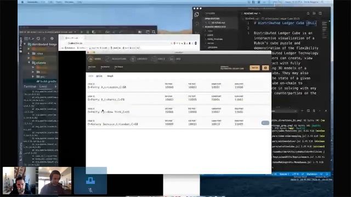Select Party C New York US node row
The width and height of the screenshot is (351, 197).
tap(179, 111)
